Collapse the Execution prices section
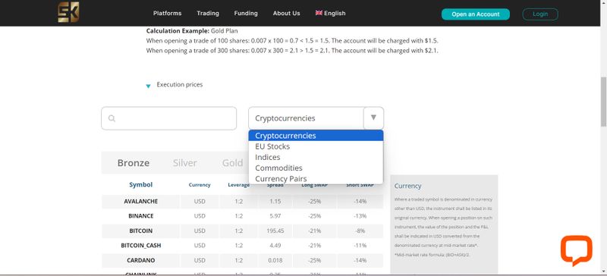Screen dimensions: 607x276 148,86
